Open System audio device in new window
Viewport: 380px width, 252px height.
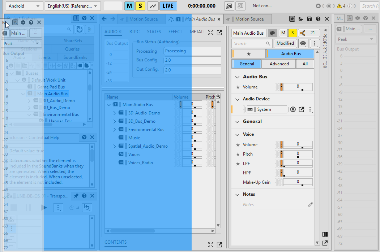click(302, 109)
